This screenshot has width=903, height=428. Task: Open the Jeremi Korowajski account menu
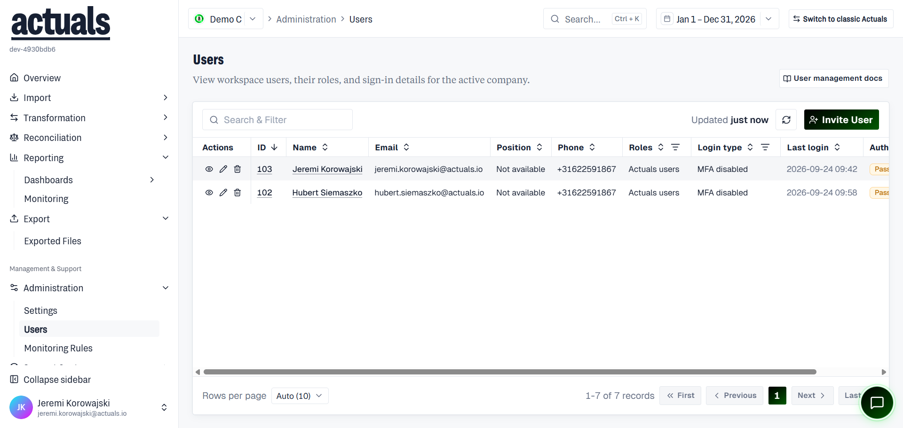tap(89, 407)
